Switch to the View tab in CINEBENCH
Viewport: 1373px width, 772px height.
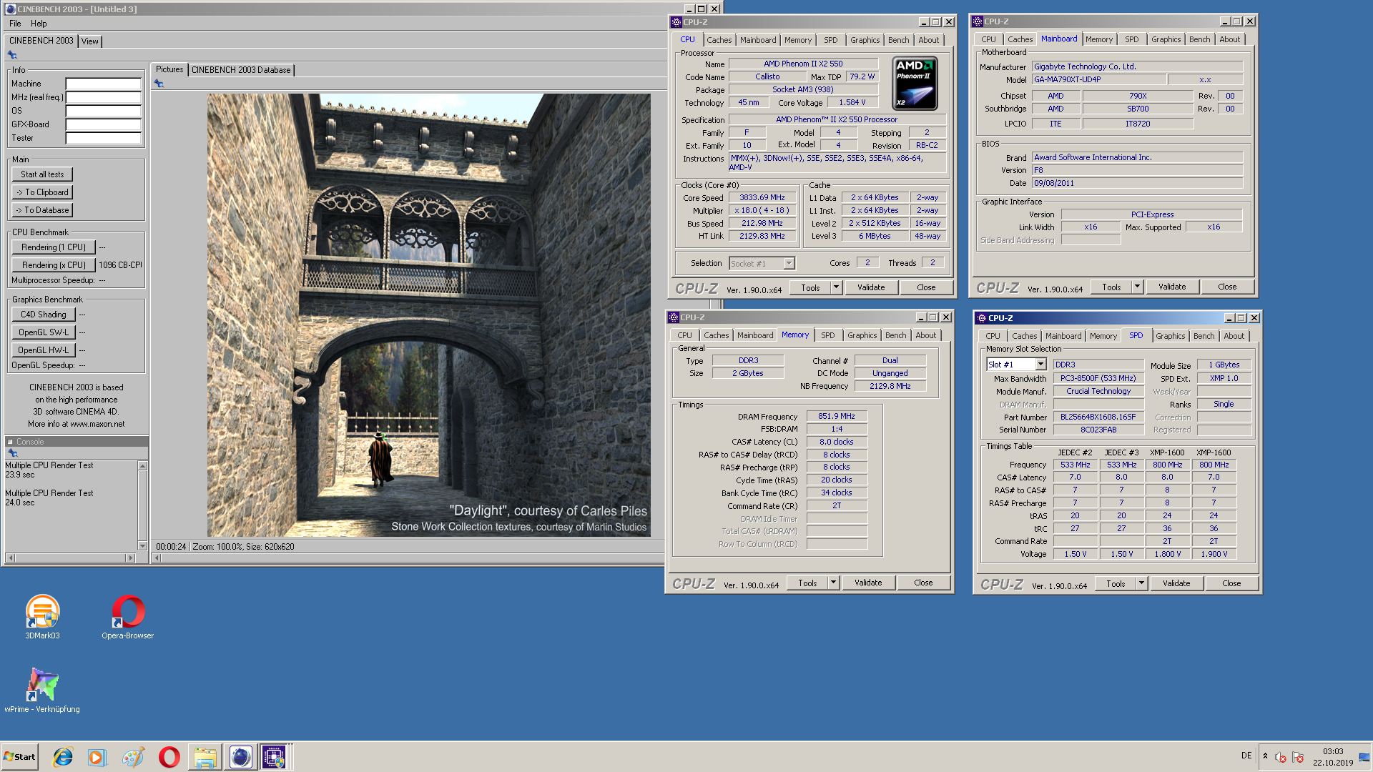(90, 41)
